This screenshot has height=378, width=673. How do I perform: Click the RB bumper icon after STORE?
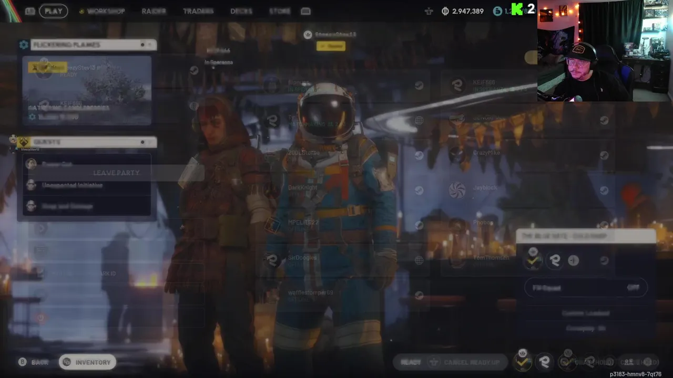(x=305, y=11)
